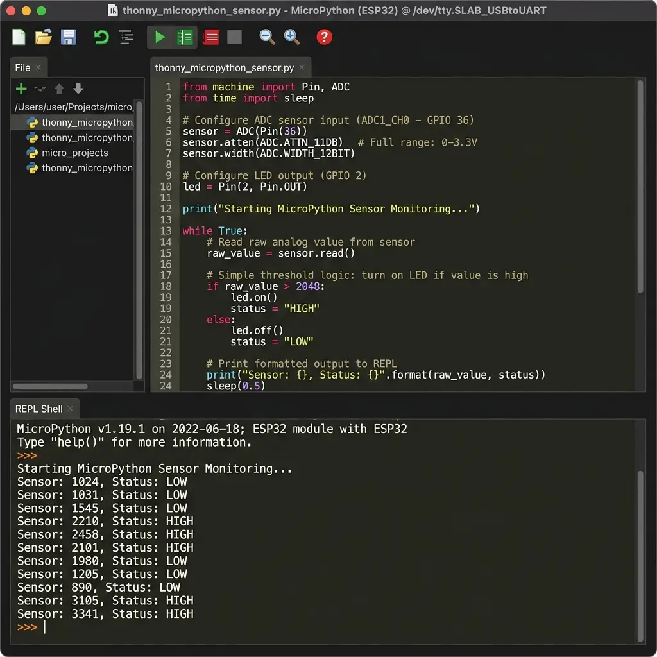Click the Thonny document icon in title bar
Viewport: 657px width, 657px height.
tap(113, 10)
